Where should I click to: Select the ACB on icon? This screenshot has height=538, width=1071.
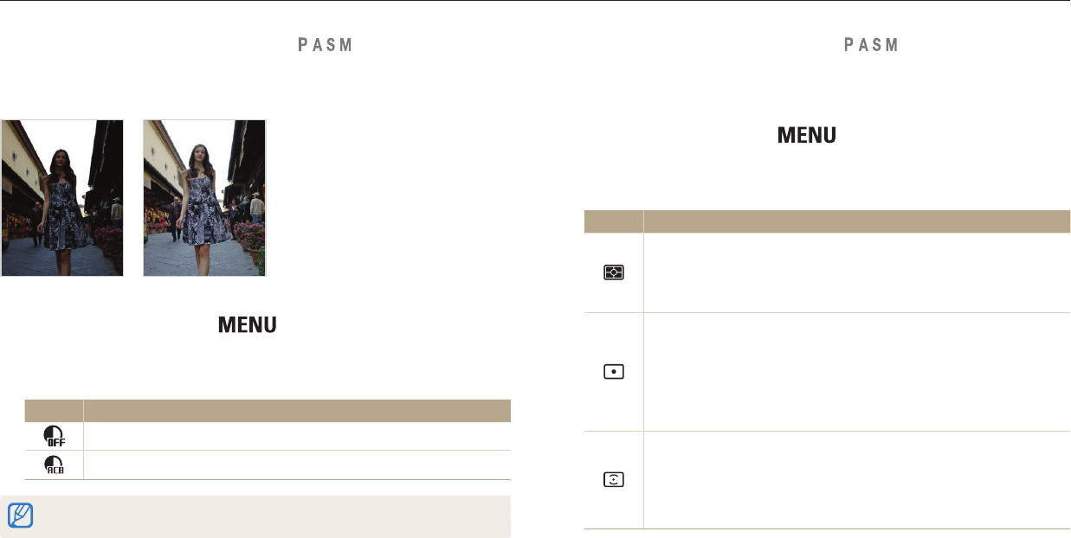(x=55, y=465)
